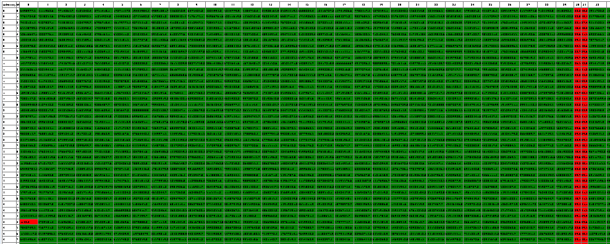Select column header 26

click(x=509, y=5)
